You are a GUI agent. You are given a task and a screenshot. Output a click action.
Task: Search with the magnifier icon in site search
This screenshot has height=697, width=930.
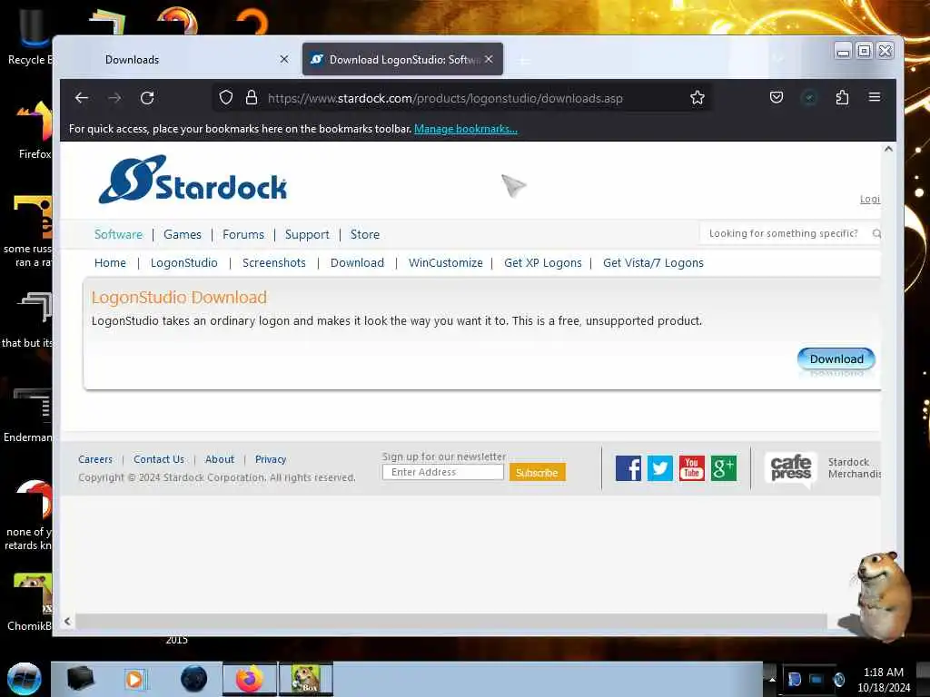tap(876, 233)
